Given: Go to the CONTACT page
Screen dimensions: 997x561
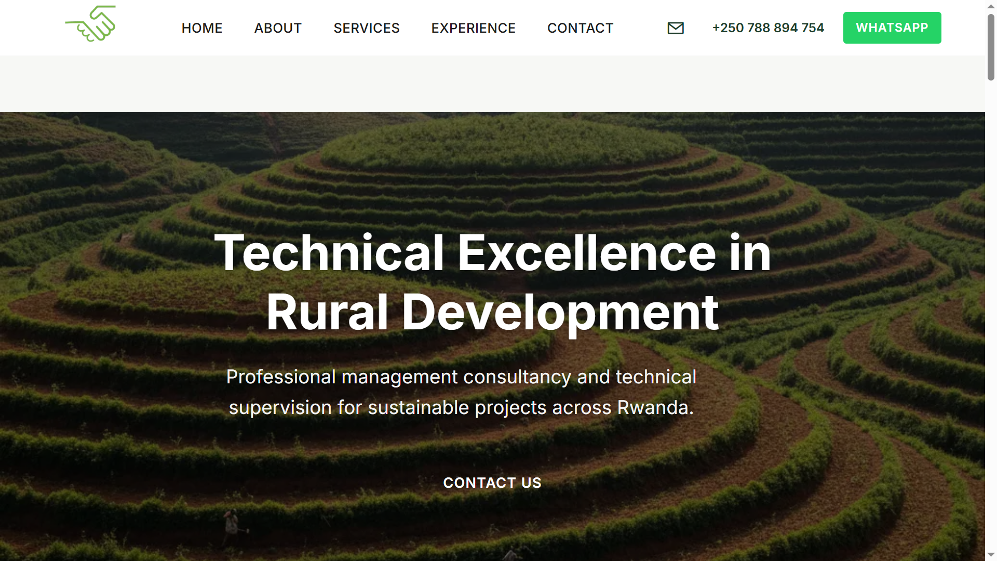Looking at the screenshot, I should 580,28.
